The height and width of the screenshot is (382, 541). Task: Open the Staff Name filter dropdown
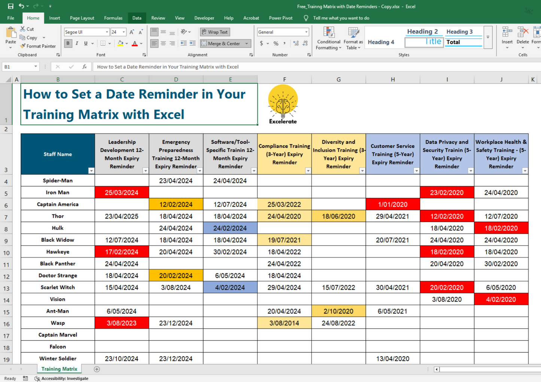tap(91, 171)
